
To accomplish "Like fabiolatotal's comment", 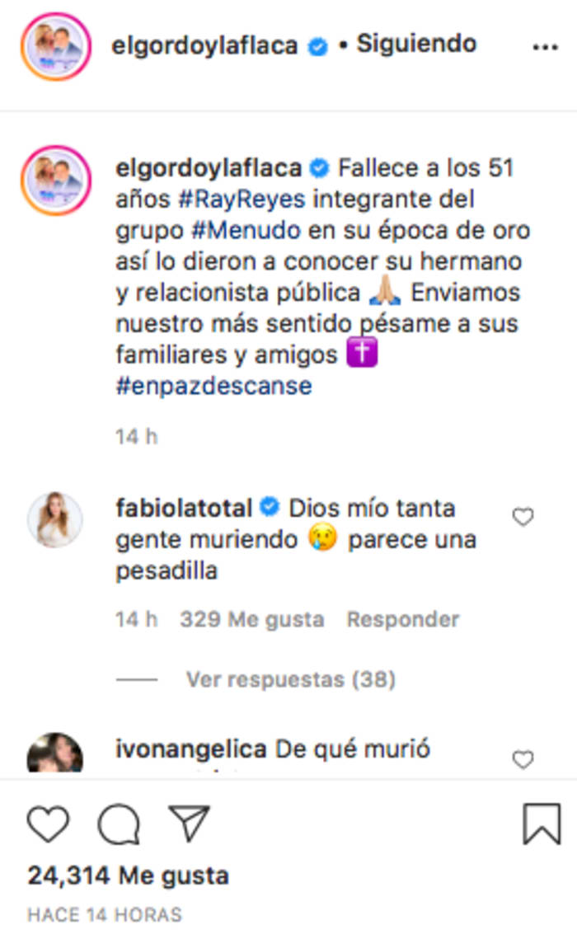I will (x=523, y=518).
